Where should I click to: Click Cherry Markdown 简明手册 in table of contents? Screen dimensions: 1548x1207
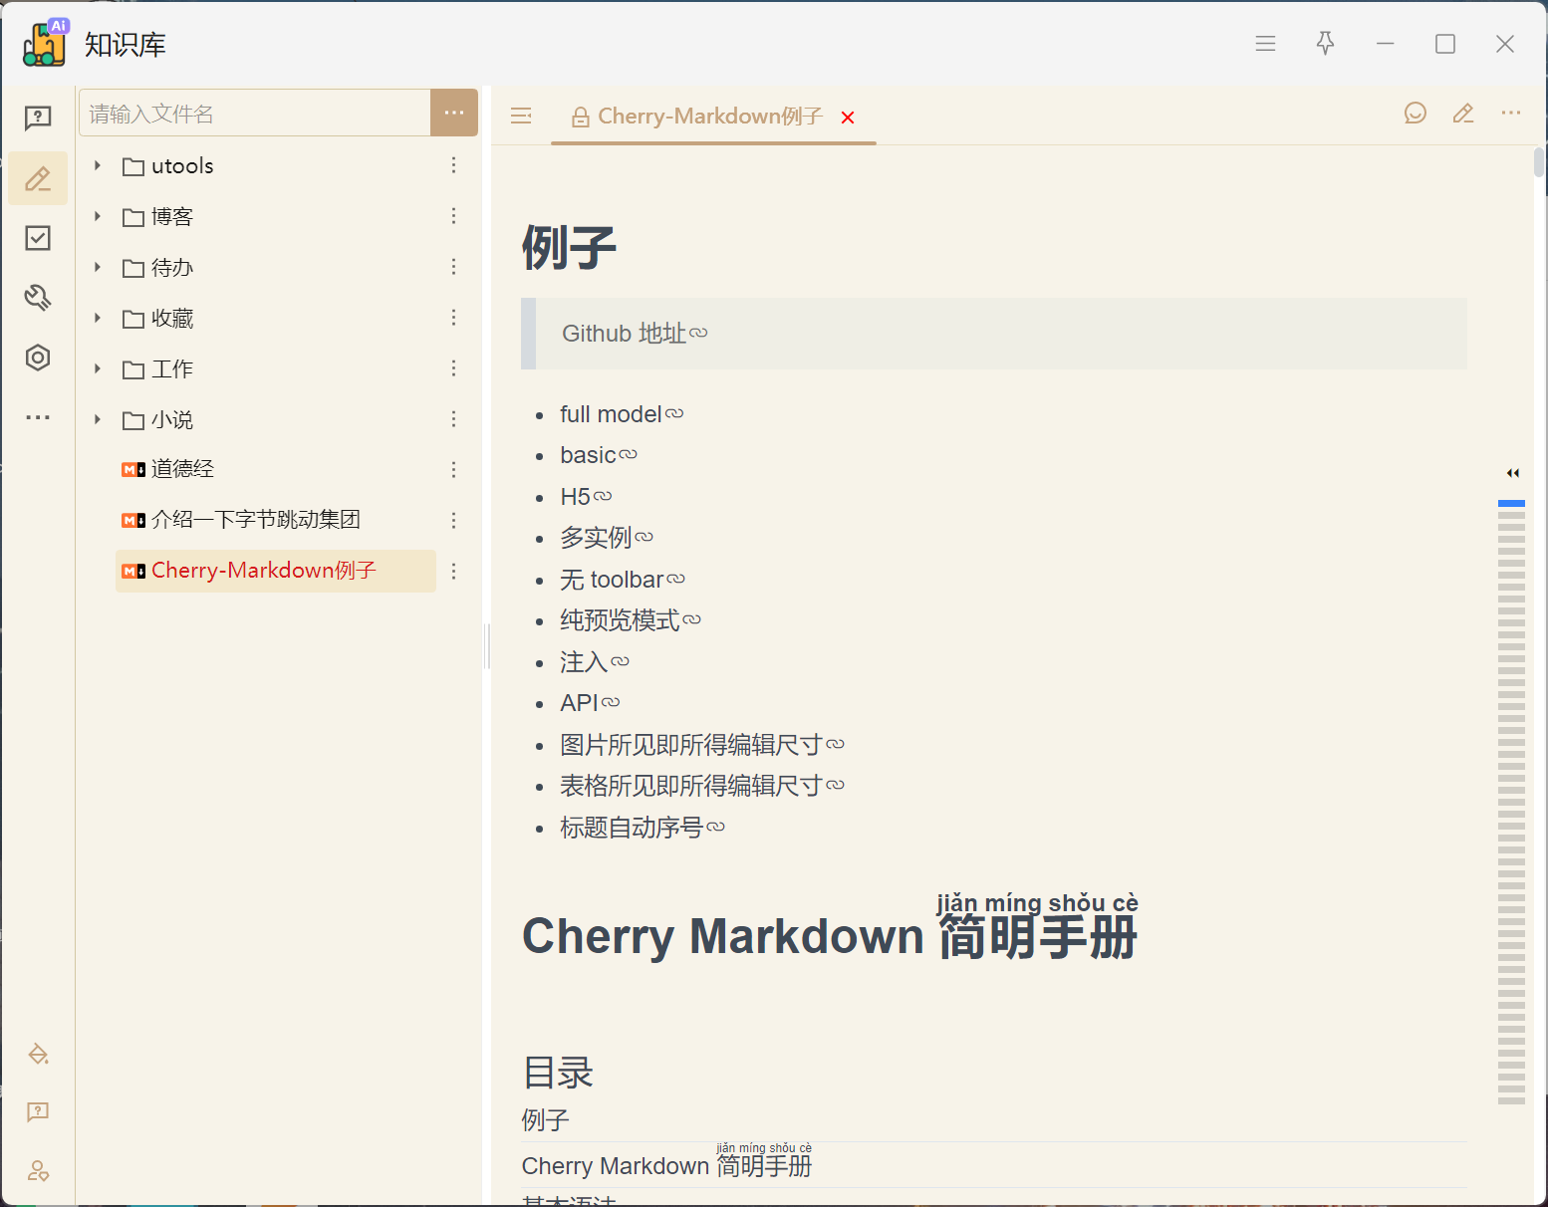click(x=666, y=1165)
